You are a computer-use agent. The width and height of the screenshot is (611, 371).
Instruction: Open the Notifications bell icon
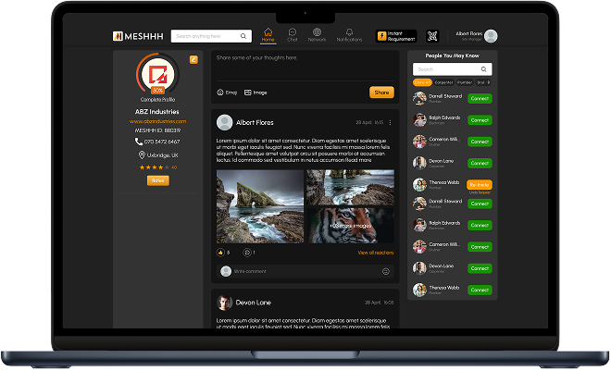(349, 35)
